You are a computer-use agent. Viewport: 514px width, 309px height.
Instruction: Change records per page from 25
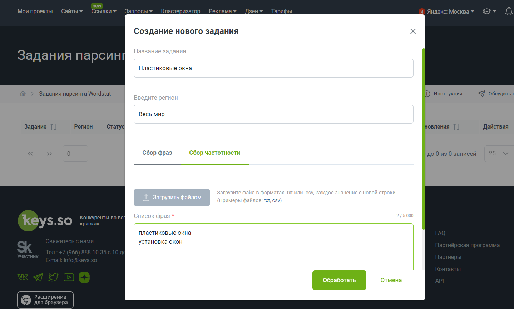(x=499, y=154)
